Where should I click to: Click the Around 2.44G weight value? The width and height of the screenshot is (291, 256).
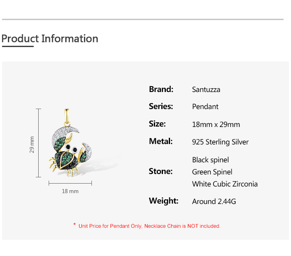click(x=214, y=201)
